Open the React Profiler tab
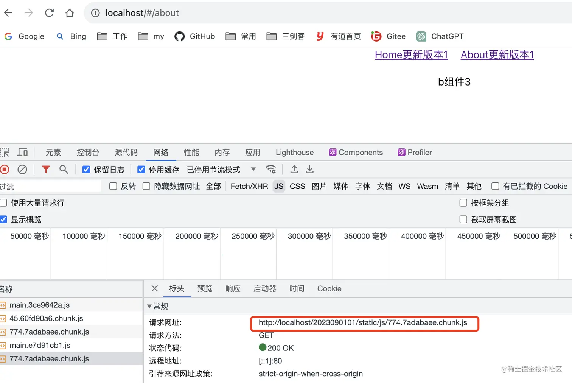The height and width of the screenshot is (383, 572). (415, 152)
